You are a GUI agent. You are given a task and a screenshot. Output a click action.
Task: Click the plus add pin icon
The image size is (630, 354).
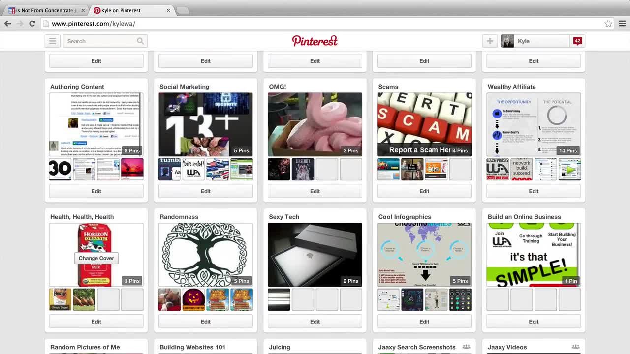[x=490, y=41]
